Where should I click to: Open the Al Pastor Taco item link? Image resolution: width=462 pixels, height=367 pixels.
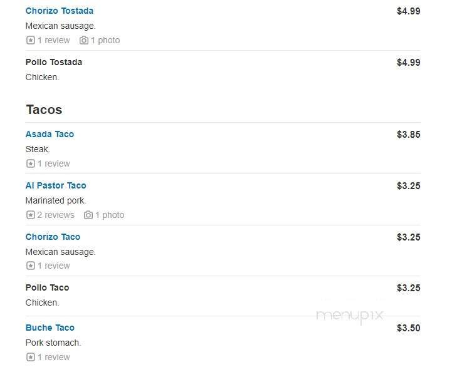tap(56, 185)
